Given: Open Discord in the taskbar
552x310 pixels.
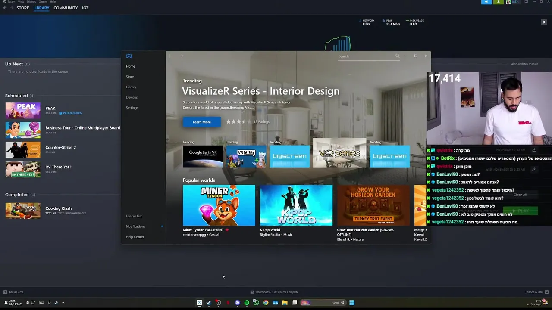Looking at the screenshot, I should tap(237, 303).
